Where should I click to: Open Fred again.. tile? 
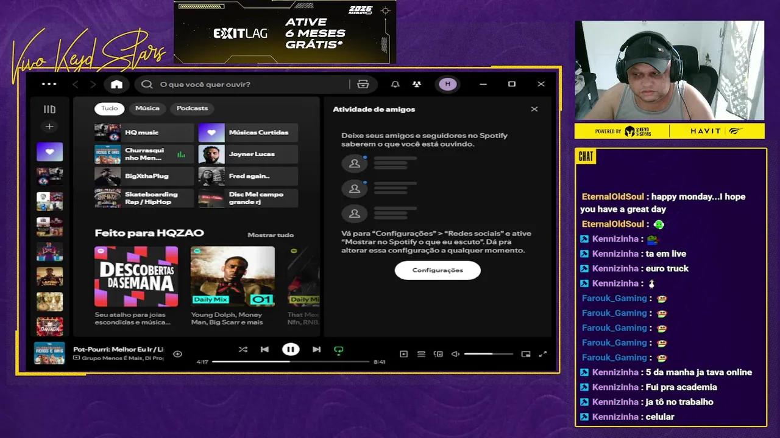coord(248,176)
